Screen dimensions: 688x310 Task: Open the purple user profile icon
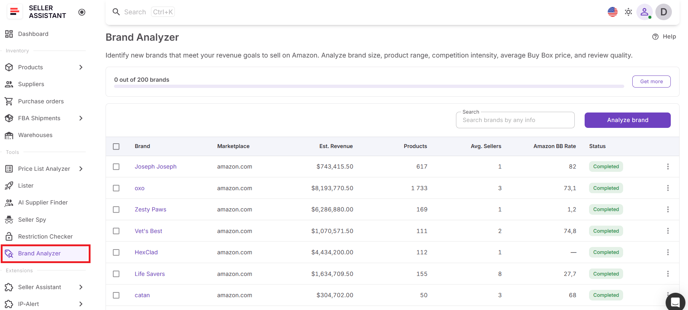click(644, 12)
